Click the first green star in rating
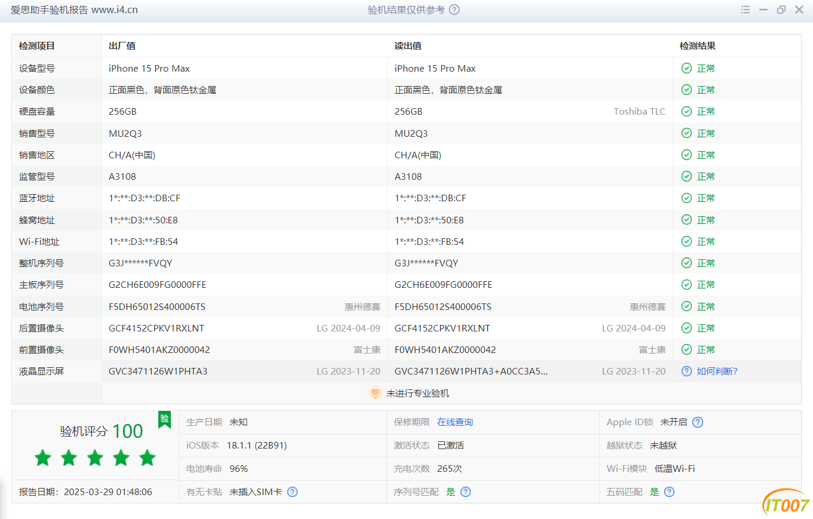813x519 pixels. tap(43, 458)
